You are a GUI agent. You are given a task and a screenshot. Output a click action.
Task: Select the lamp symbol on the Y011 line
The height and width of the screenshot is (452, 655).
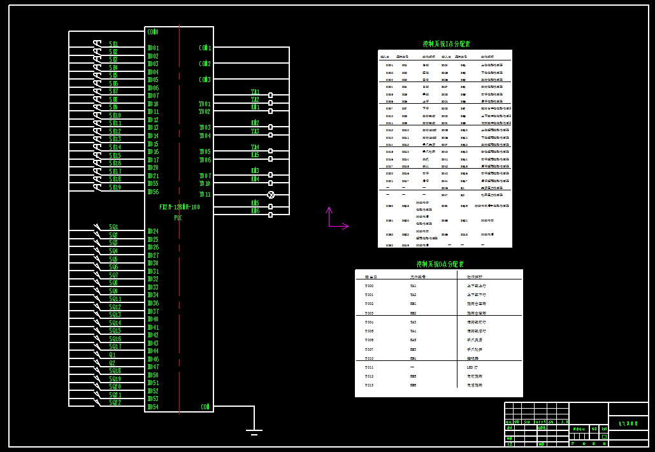tap(271, 195)
